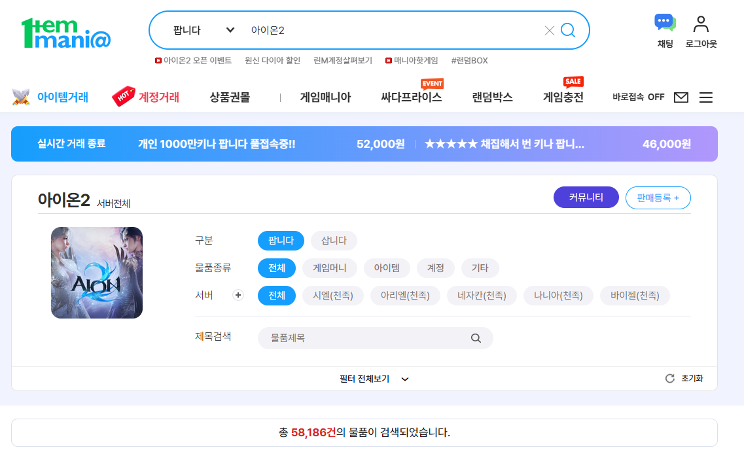Expand 필터 전체보기 filter section
Viewport: 744px width, 450px height.
tap(374, 379)
